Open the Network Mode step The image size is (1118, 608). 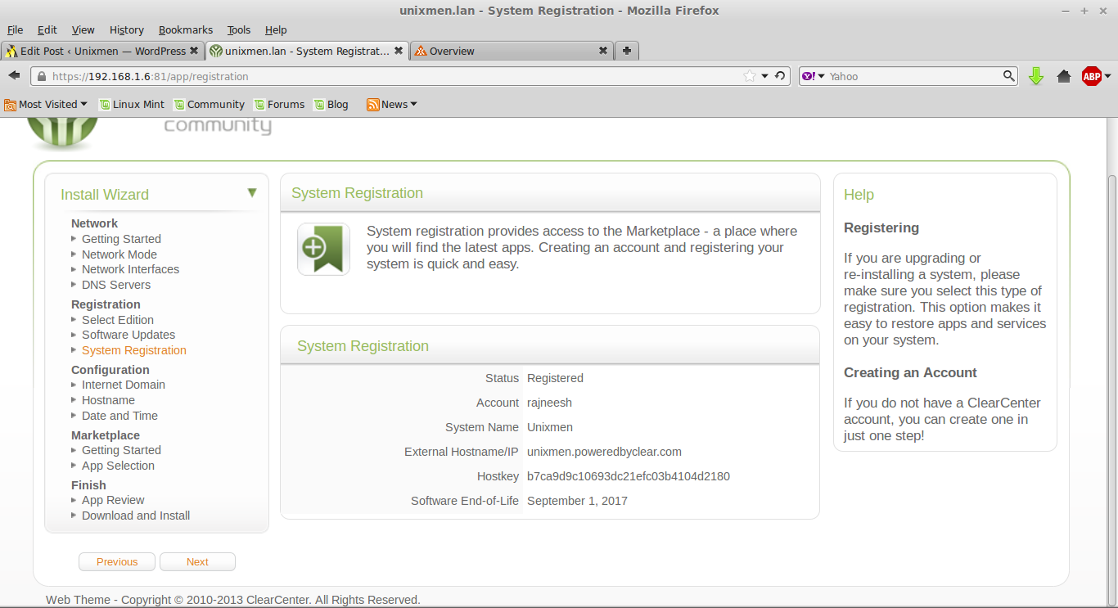[x=119, y=254]
